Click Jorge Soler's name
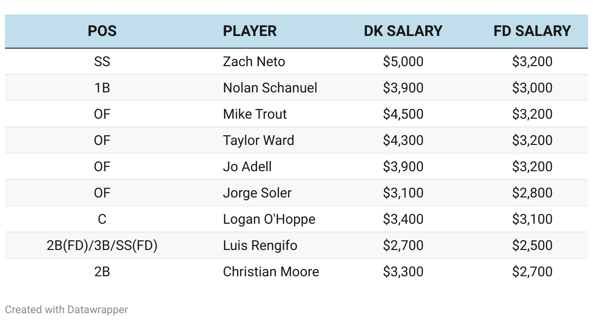The image size is (593, 321). (257, 193)
